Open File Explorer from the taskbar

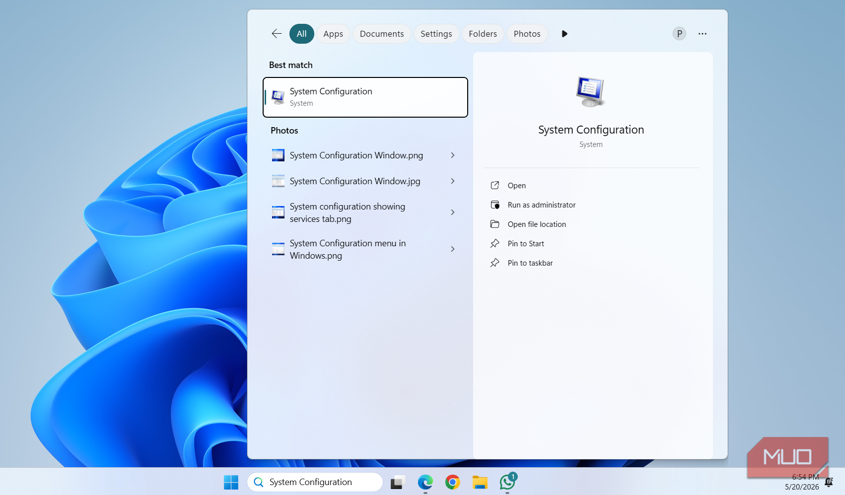click(480, 482)
